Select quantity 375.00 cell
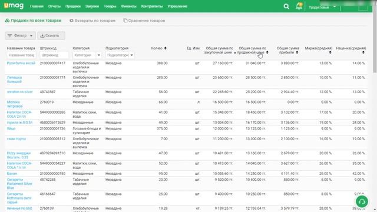Viewport: 377px width, 212px height. point(162,128)
